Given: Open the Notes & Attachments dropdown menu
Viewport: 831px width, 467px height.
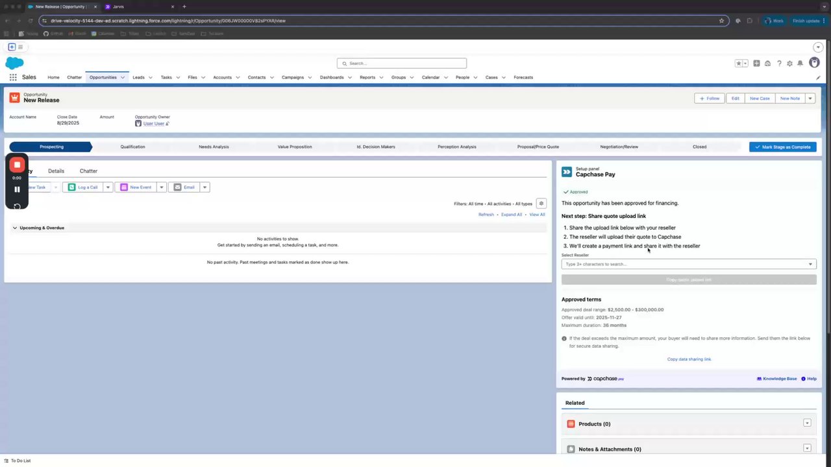Looking at the screenshot, I should (x=807, y=448).
